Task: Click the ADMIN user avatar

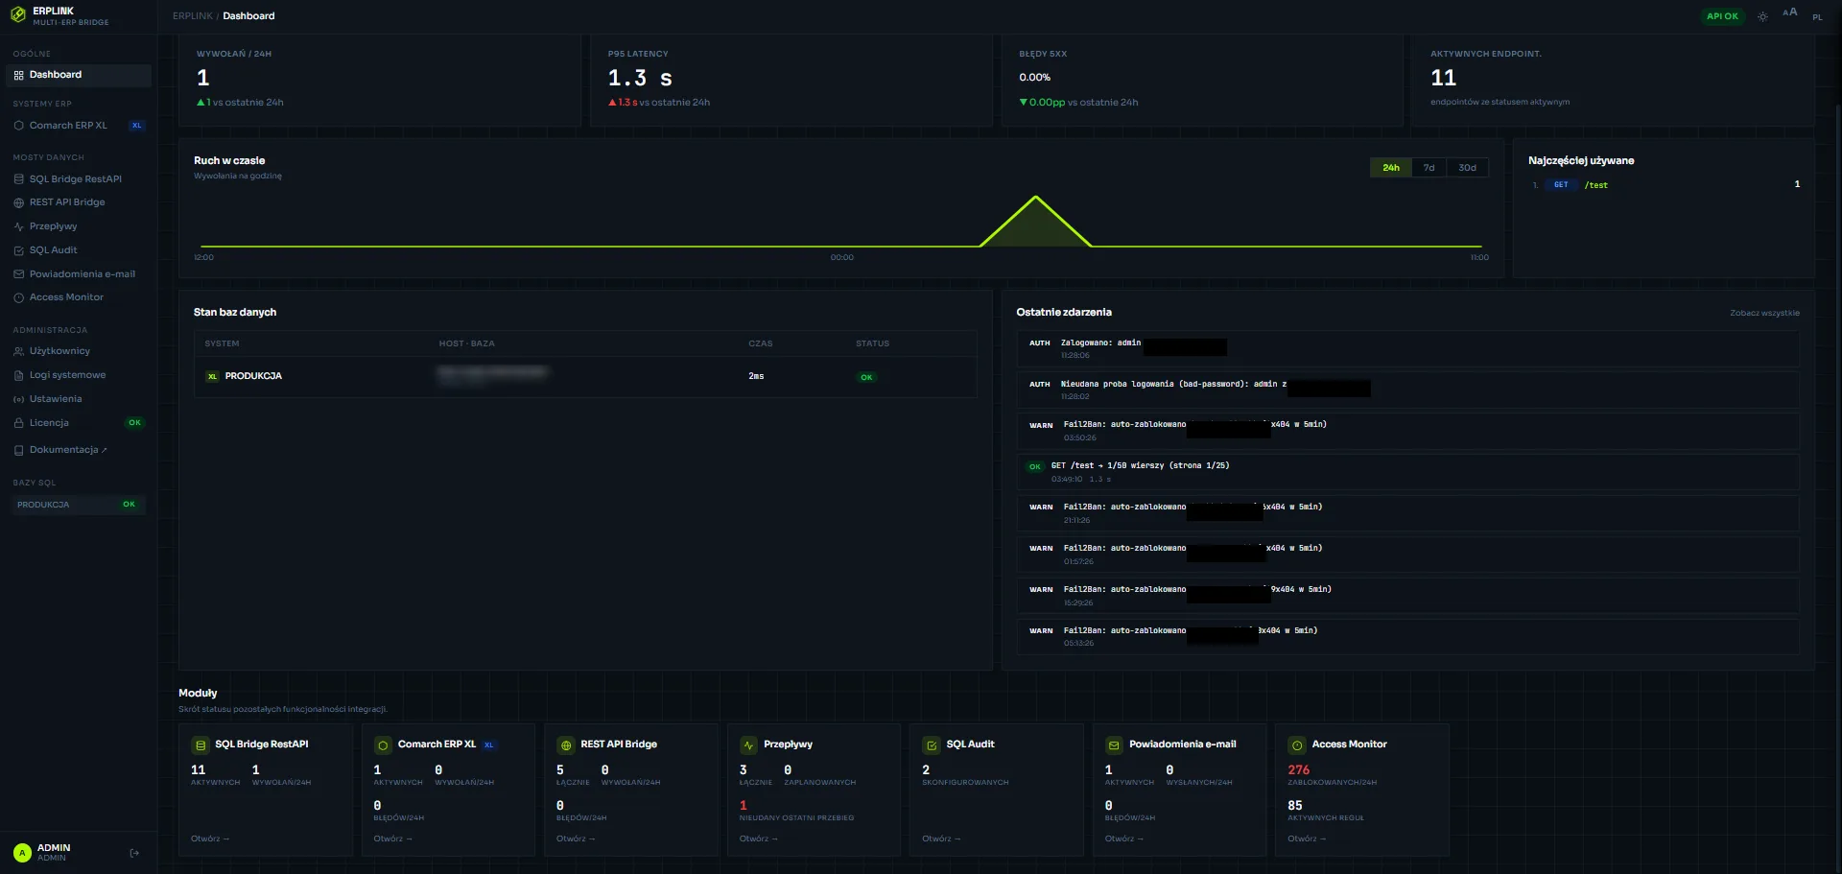Action: point(22,853)
